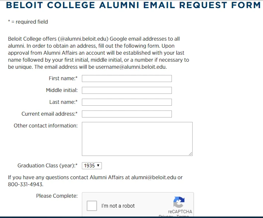Click the "Last name:" label
Viewport: 263px width, 218px height.
click(x=63, y=102)
